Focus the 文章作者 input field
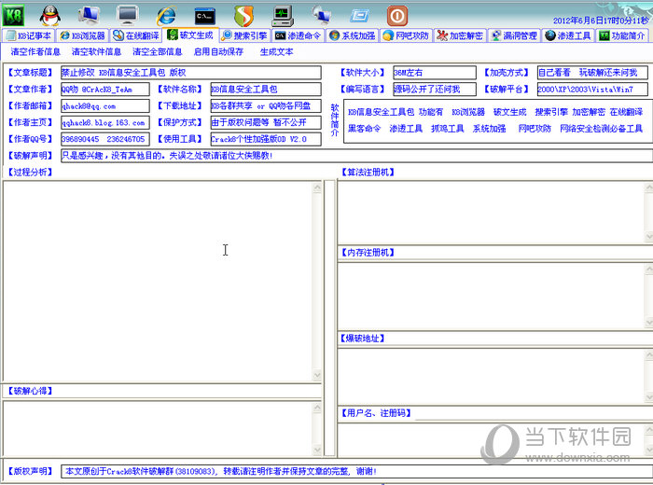Screen dimensions: 653x485 [x=104, y=90]
